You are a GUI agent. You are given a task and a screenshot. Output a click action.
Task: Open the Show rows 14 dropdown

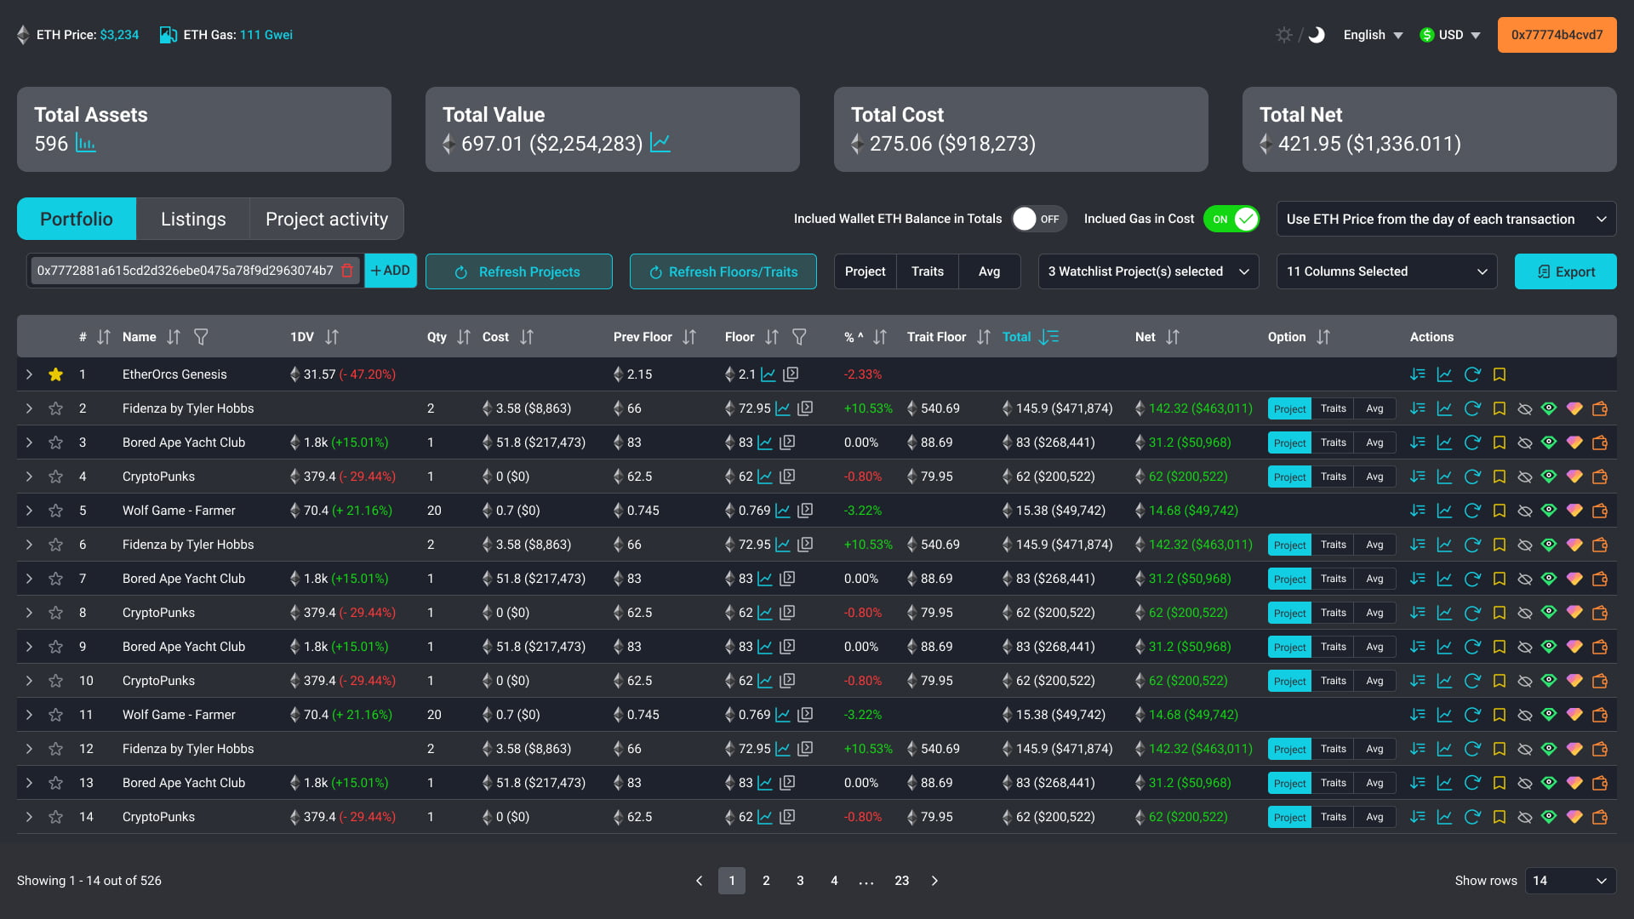tap(1570, 881)
